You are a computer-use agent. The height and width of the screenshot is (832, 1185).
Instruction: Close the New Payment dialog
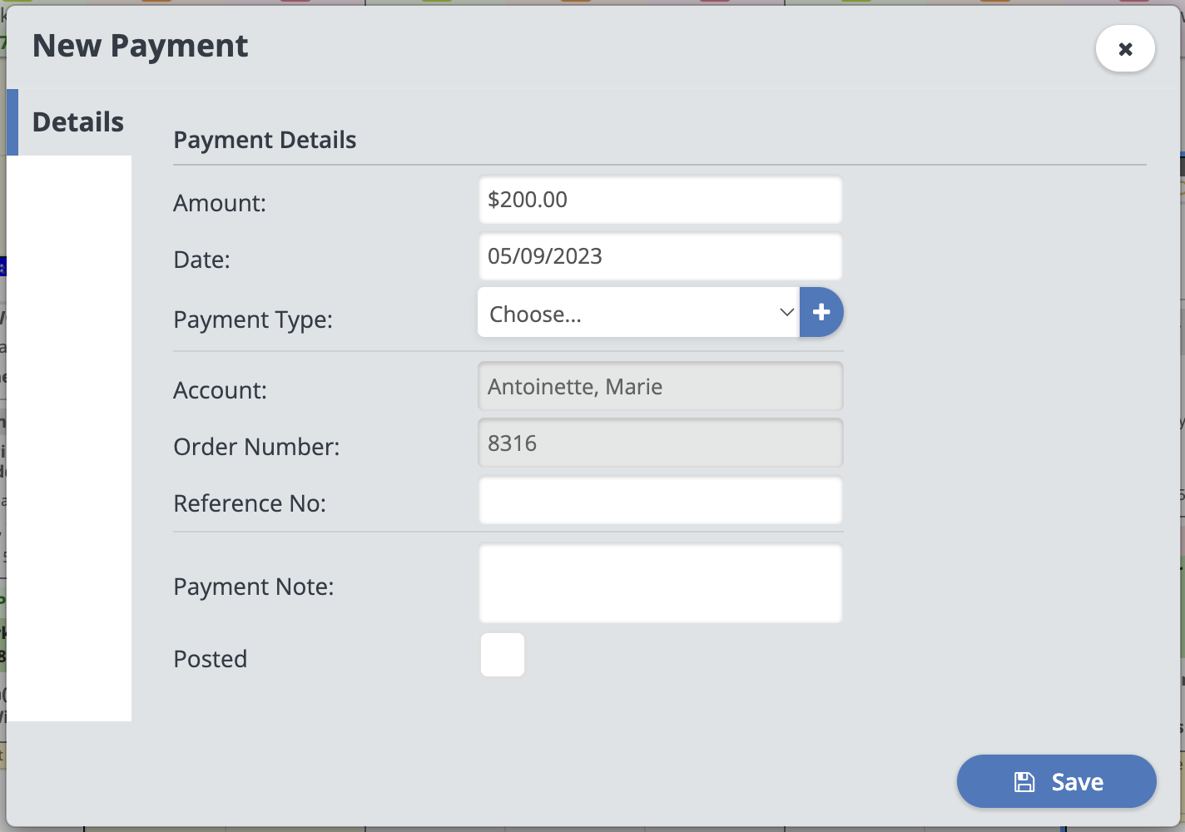[x=1124, y=49]
